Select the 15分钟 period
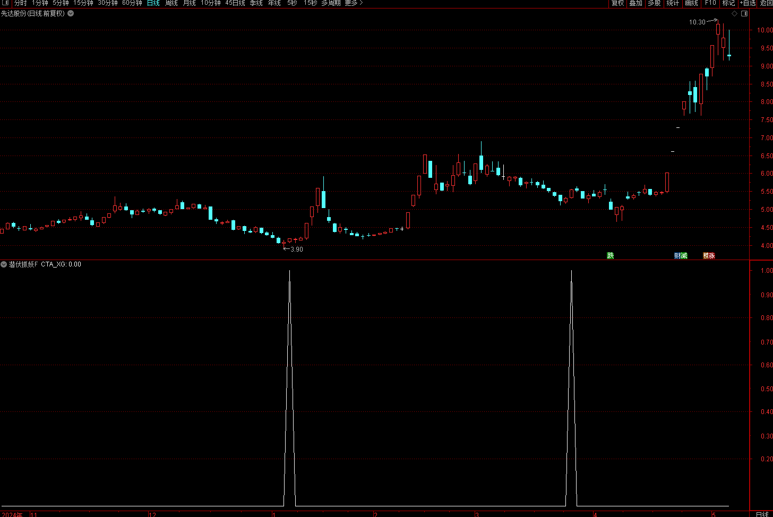Screen dimensions: 773x517 [83, 3]
